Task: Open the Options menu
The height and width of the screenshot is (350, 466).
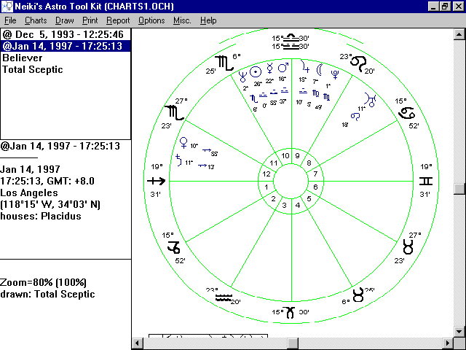Action: (151, 20)
